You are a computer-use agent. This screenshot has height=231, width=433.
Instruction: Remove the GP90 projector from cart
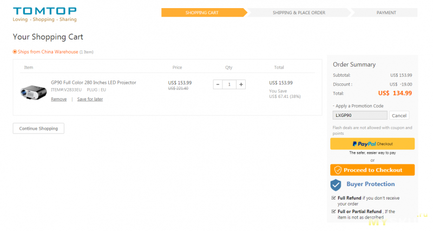click(59, 99)
